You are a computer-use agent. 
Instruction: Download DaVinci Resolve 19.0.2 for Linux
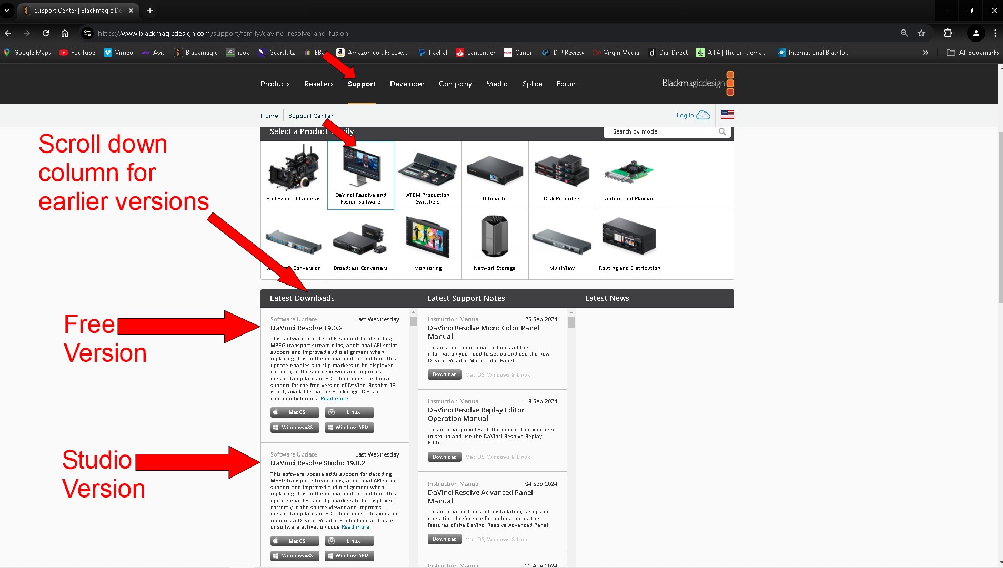tap(349, 412)
